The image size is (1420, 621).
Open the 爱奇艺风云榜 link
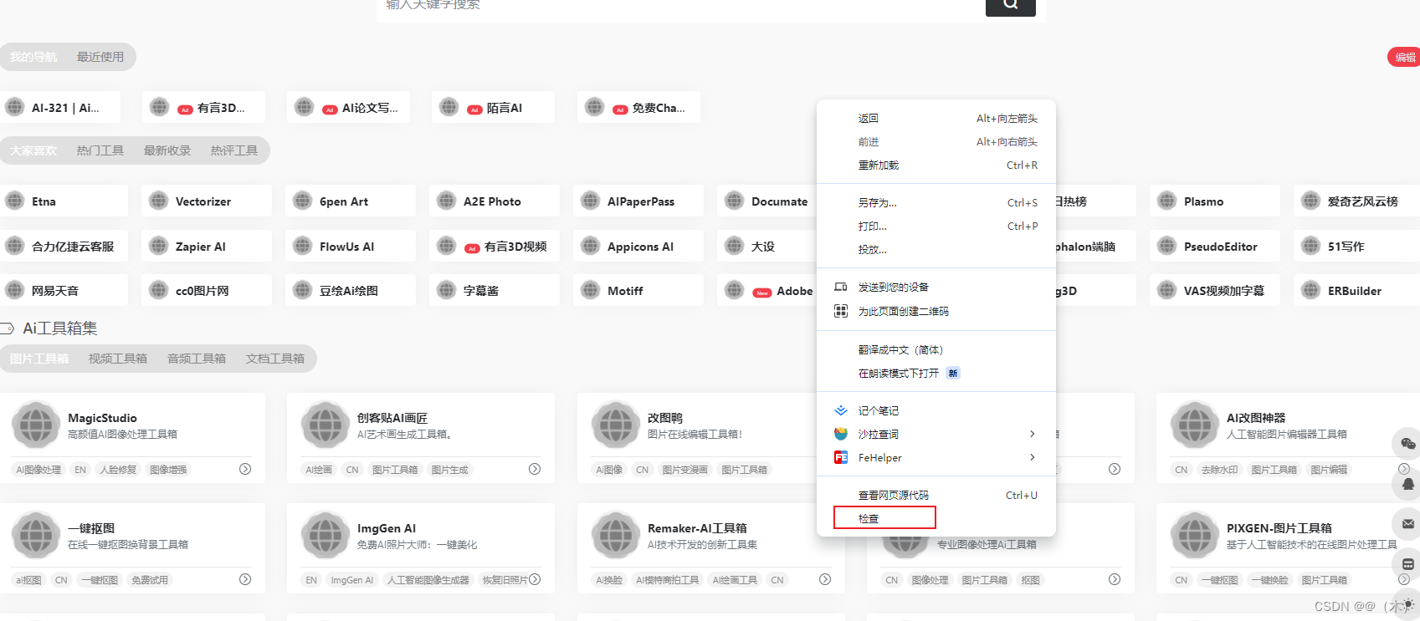pyautogui.click(x=1356, y=201)
